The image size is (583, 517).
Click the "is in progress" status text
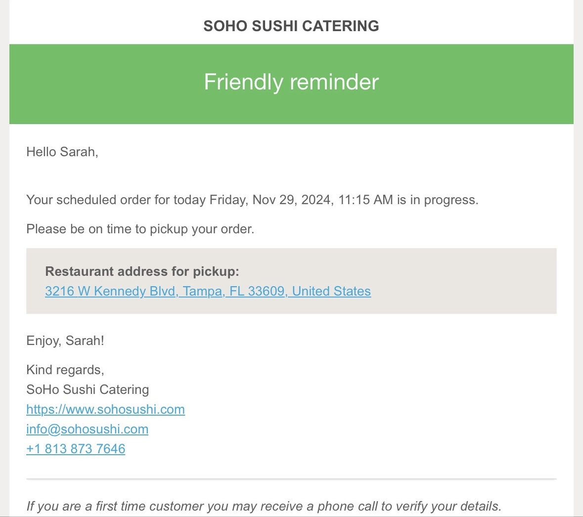pyautogui.click(x=437, y=200)
